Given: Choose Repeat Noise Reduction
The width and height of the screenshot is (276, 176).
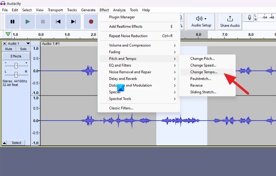Looking at the screenshot, I should (x=139, y=36).
